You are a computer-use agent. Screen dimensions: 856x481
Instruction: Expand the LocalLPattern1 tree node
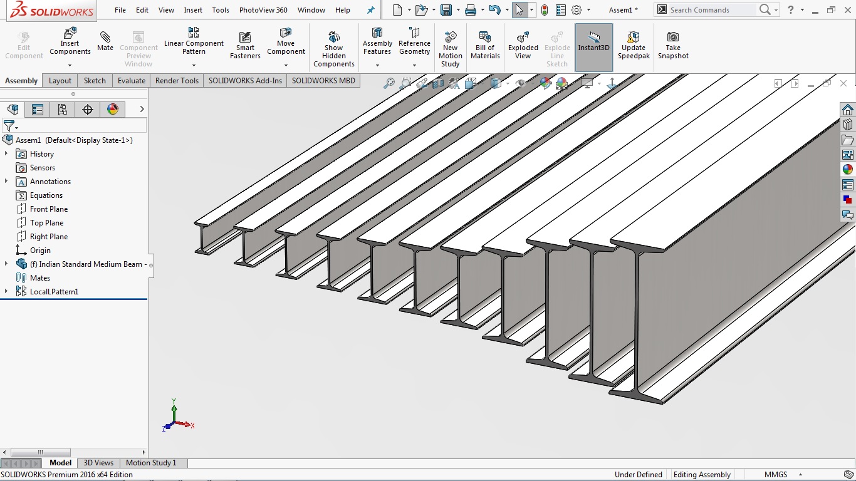click(6, 292)
